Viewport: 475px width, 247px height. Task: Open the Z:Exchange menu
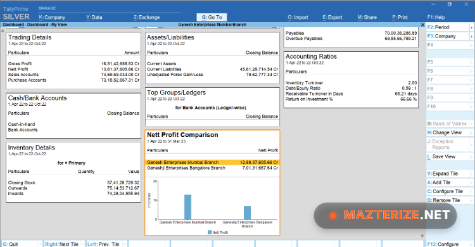click(x=147, y=17)
